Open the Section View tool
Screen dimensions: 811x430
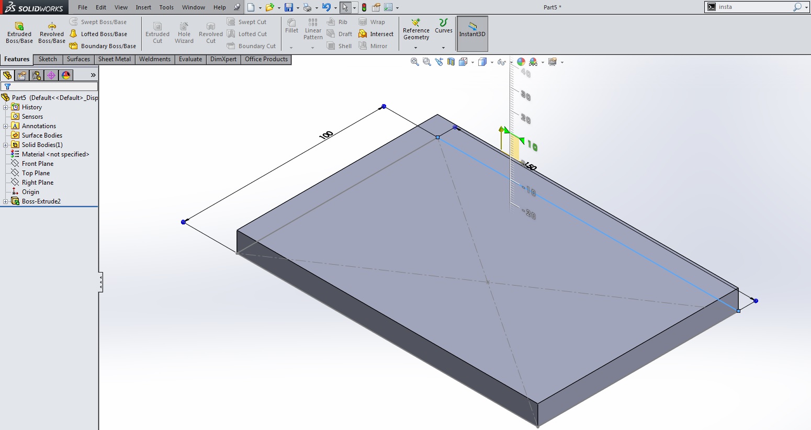click(x=451, y=62)
